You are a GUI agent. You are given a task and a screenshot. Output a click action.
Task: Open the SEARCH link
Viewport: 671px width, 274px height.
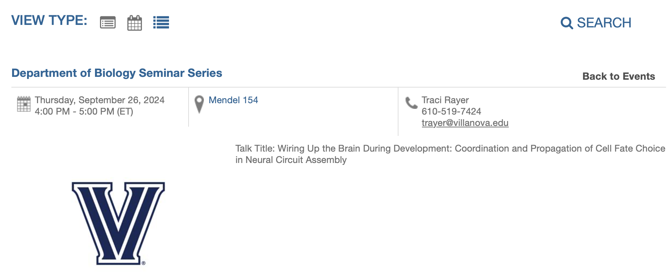click(x=604, y=23)
